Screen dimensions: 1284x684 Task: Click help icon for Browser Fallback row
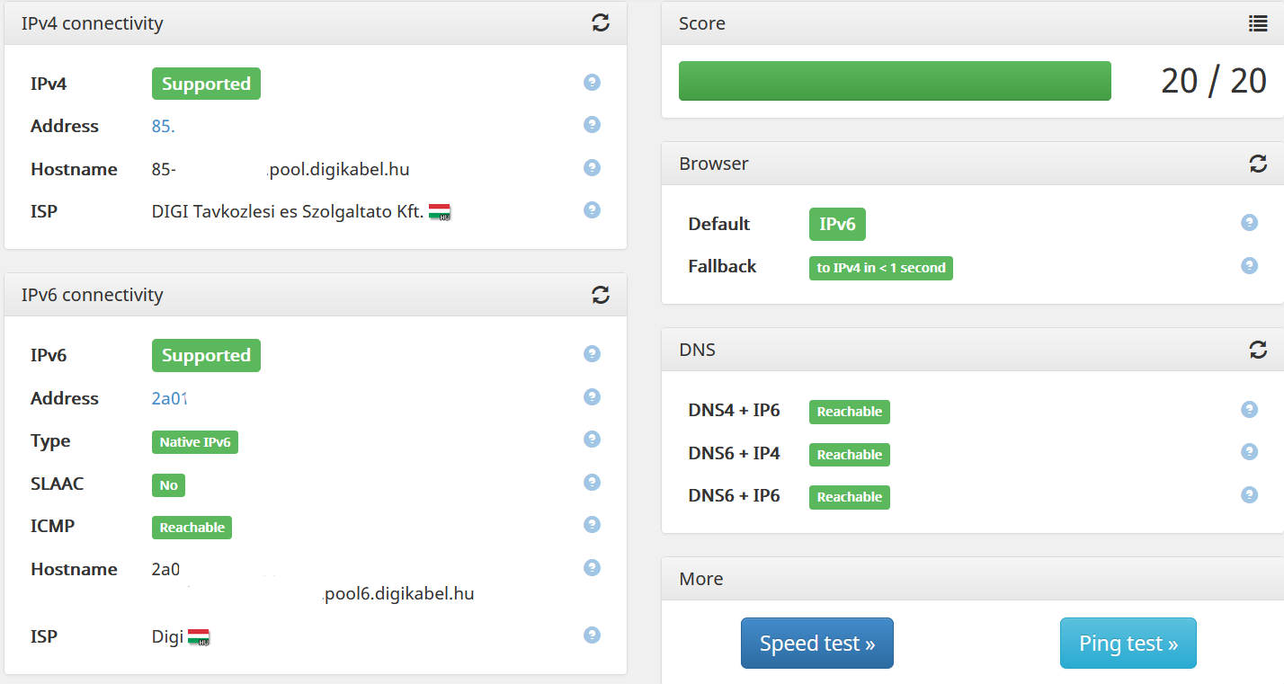pos(1249,266)
